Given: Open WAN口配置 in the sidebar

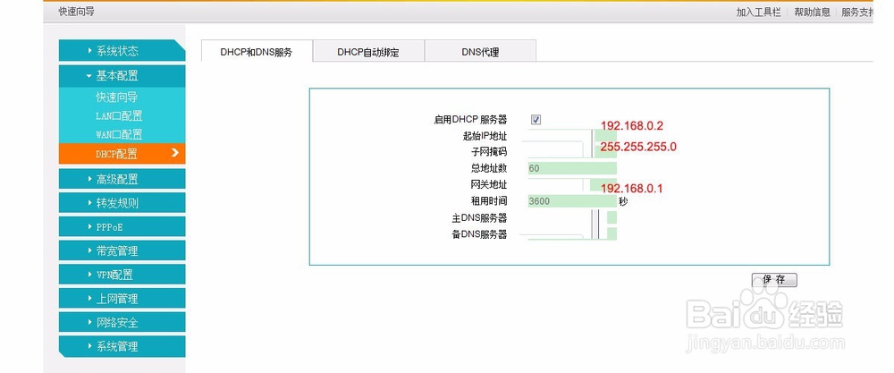Looking at the screenshot, I should coord(119,135).
